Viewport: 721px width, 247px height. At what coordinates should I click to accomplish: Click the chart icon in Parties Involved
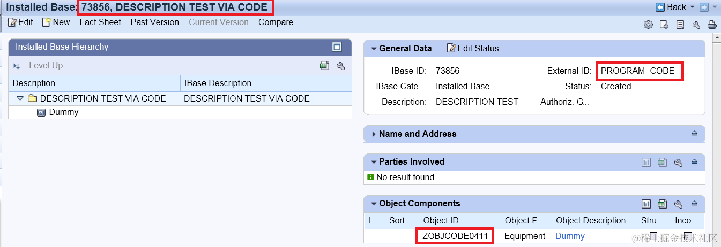coord(646,162)
